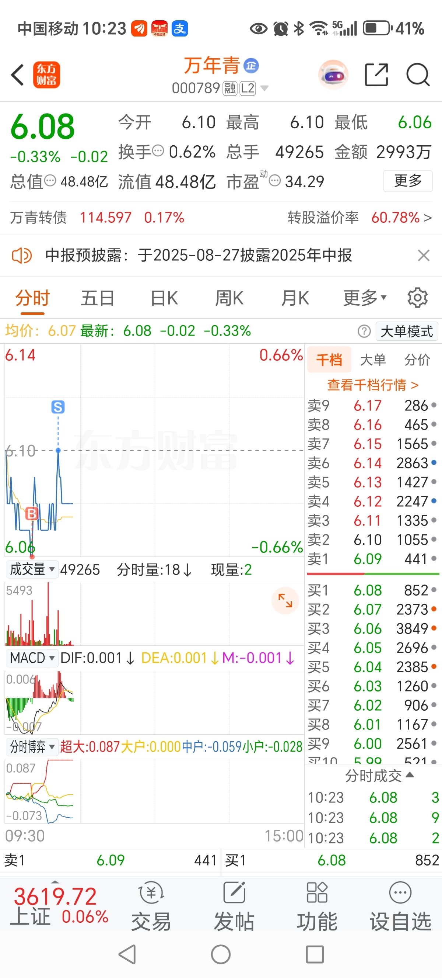Tap info icon next to 换手

(158, 151)
